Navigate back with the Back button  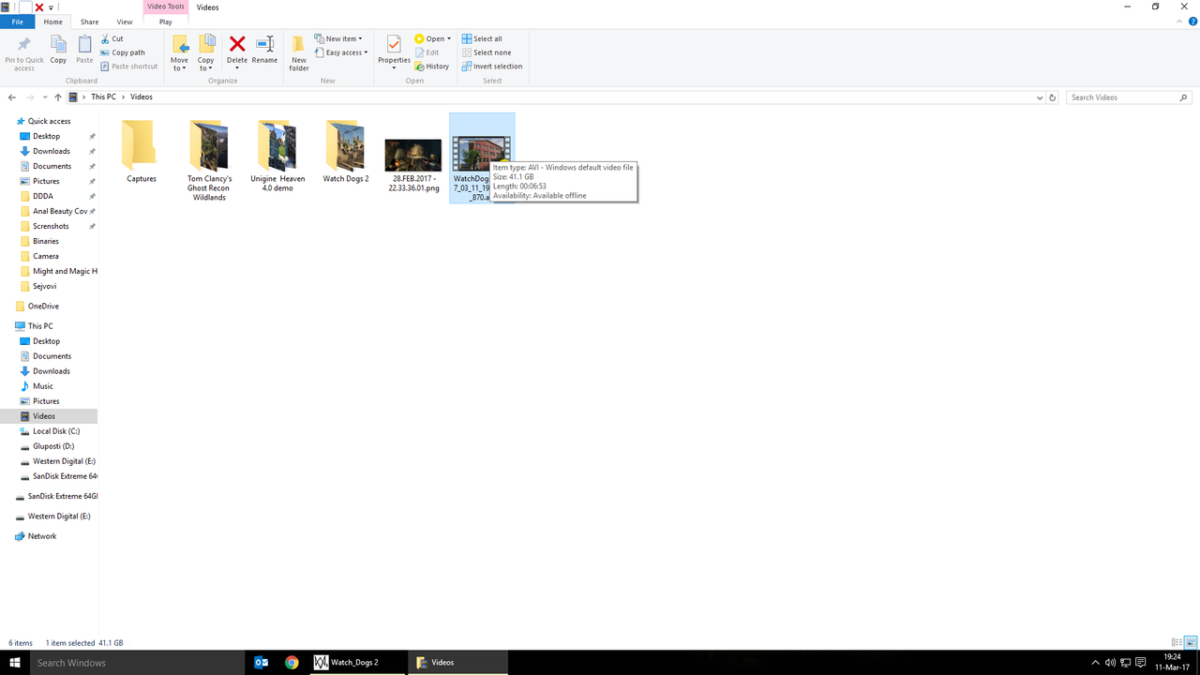click(x=11, y=97)
